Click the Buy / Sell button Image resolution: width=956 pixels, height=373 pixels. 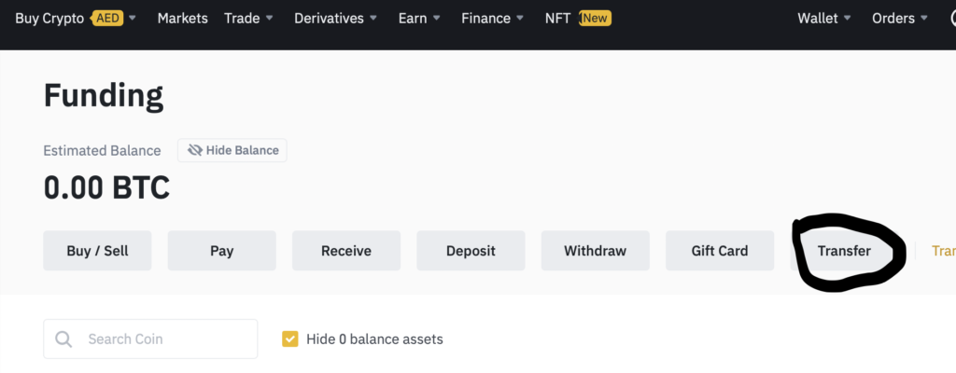[x=97, y=251]
